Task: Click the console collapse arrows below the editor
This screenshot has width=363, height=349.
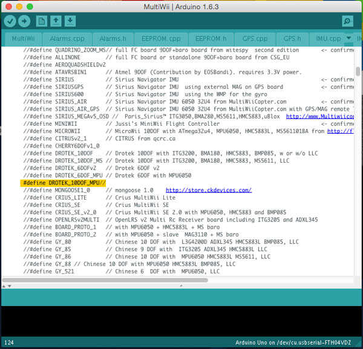Action: pos(7,286)
